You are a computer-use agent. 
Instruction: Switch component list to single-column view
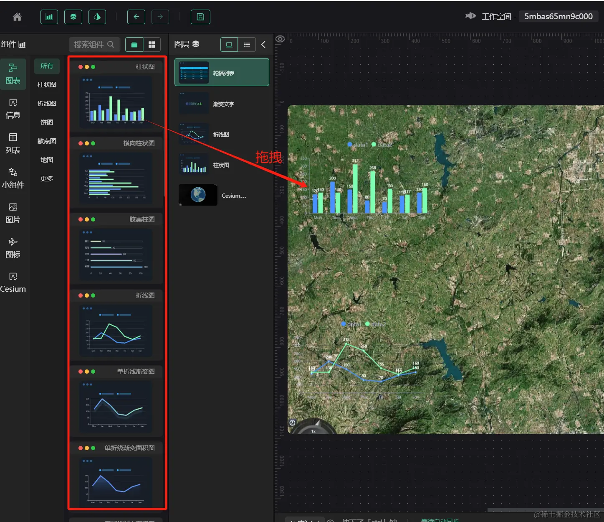coord(134,44)
